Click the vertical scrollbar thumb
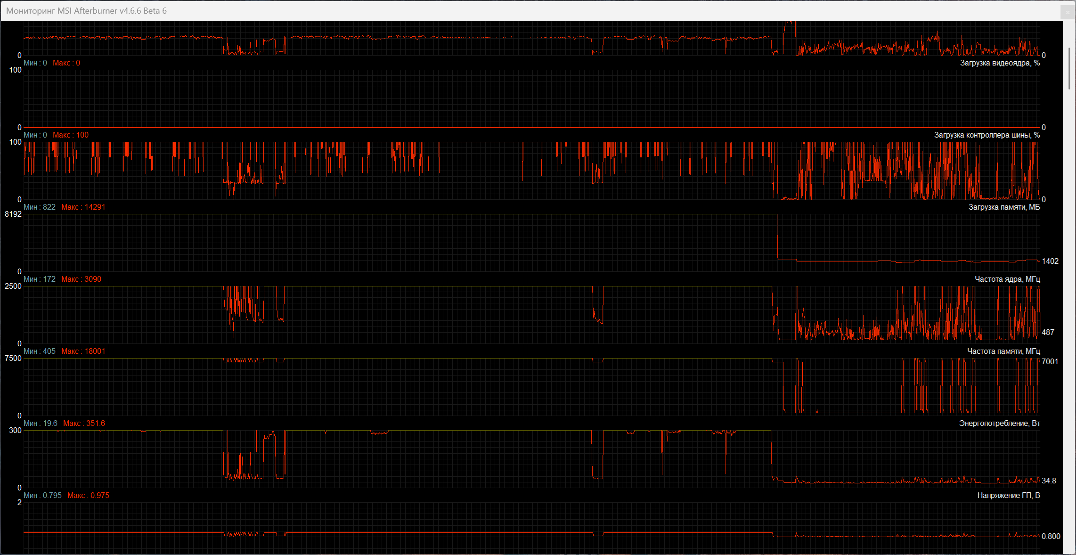 (1069, 68)
